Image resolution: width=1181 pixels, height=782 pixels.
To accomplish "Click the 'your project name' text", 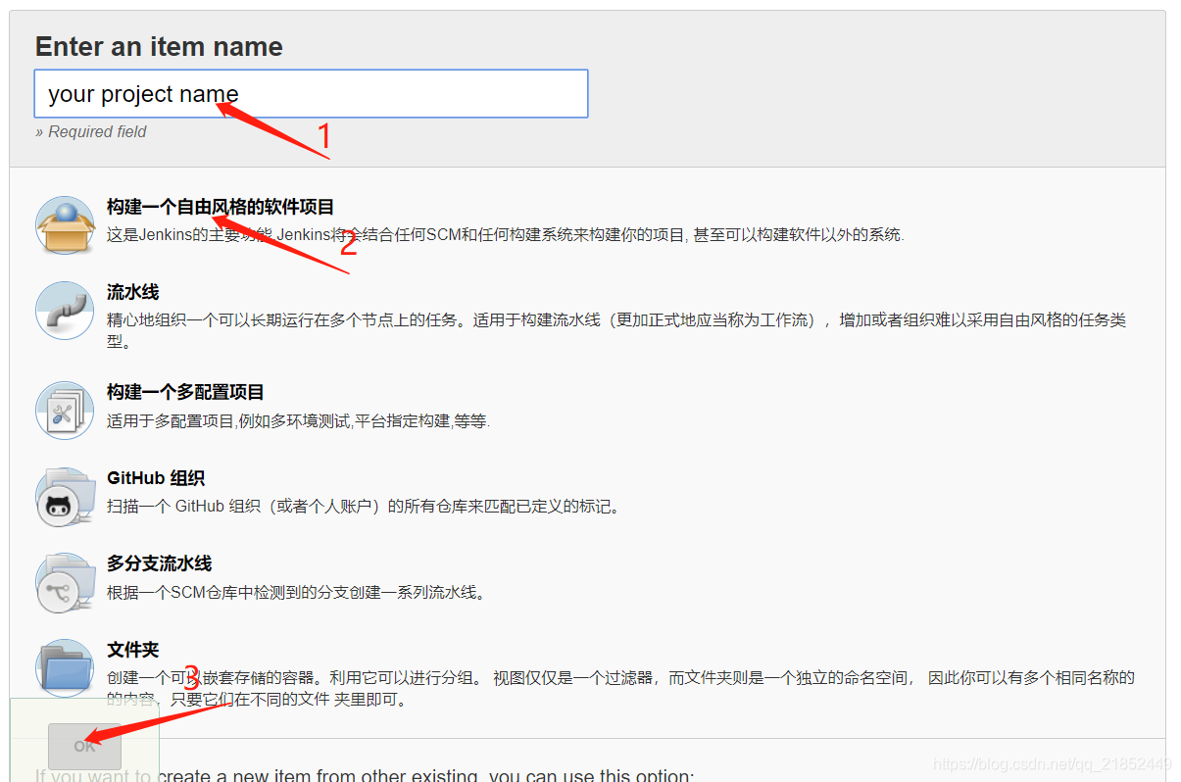I will click(x=140, y=93).
